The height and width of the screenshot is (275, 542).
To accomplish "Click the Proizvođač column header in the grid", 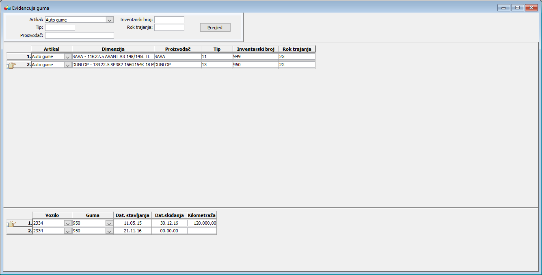I will tap(178, 49).
